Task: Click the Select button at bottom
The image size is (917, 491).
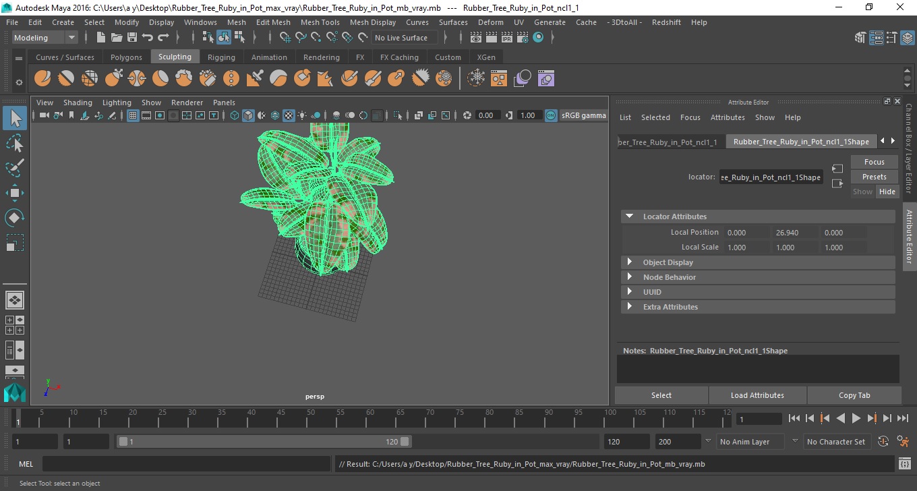Action: pyautogui.click(x=661, y=395)
